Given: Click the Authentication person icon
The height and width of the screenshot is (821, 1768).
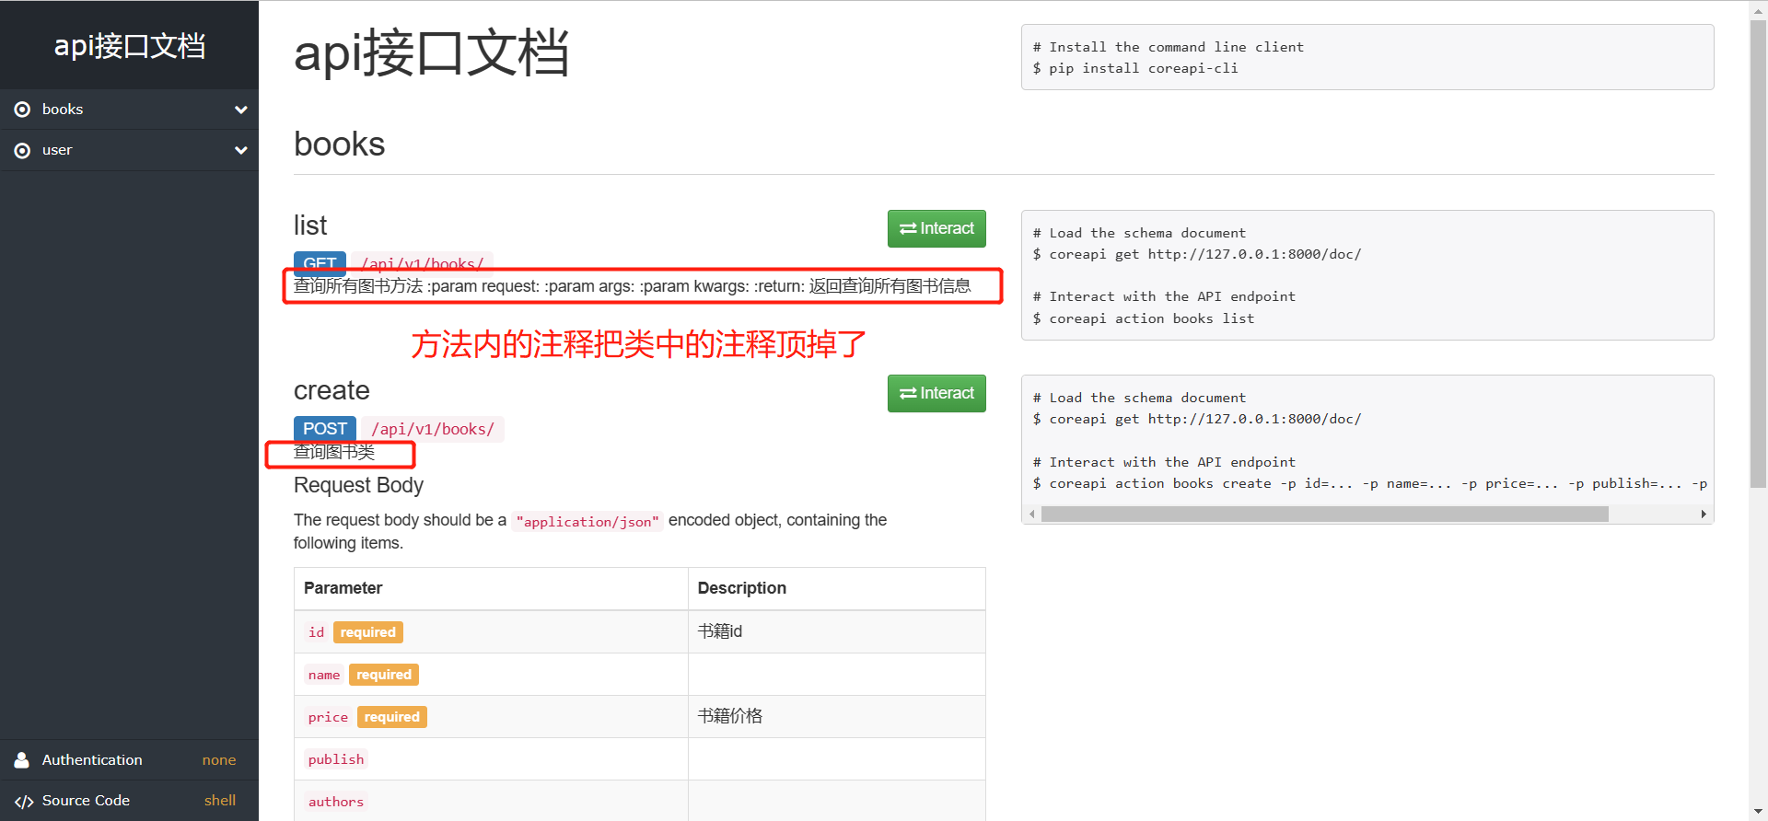Looking at the screenshot, I should (x=22, y=760).
